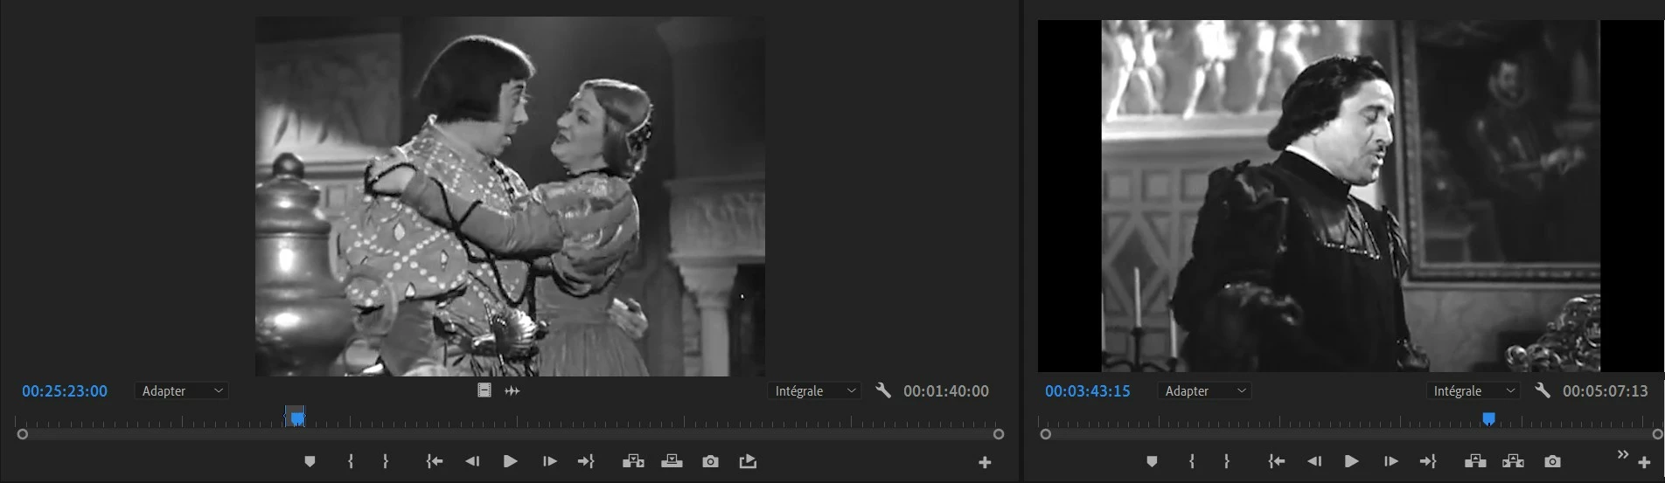
Task: Open the Source monitor wrench settings
Action: point(883,390)
